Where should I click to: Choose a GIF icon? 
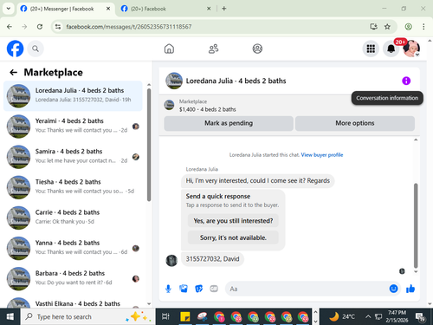pos(214,289)
